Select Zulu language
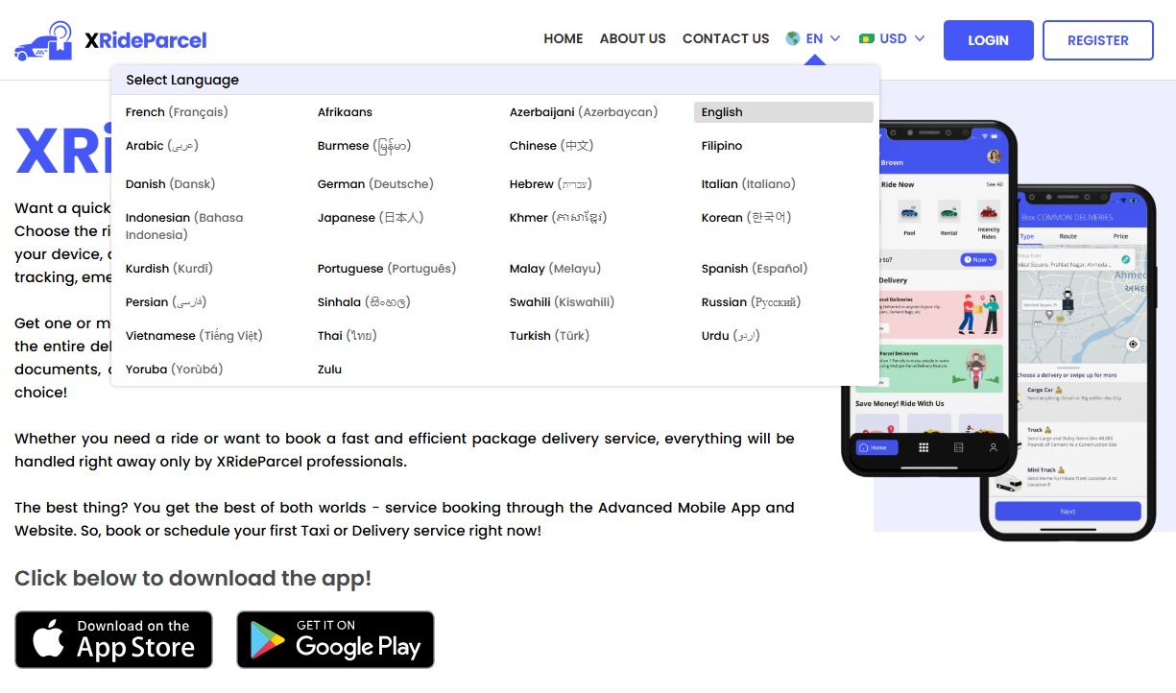 coord(329,370)
